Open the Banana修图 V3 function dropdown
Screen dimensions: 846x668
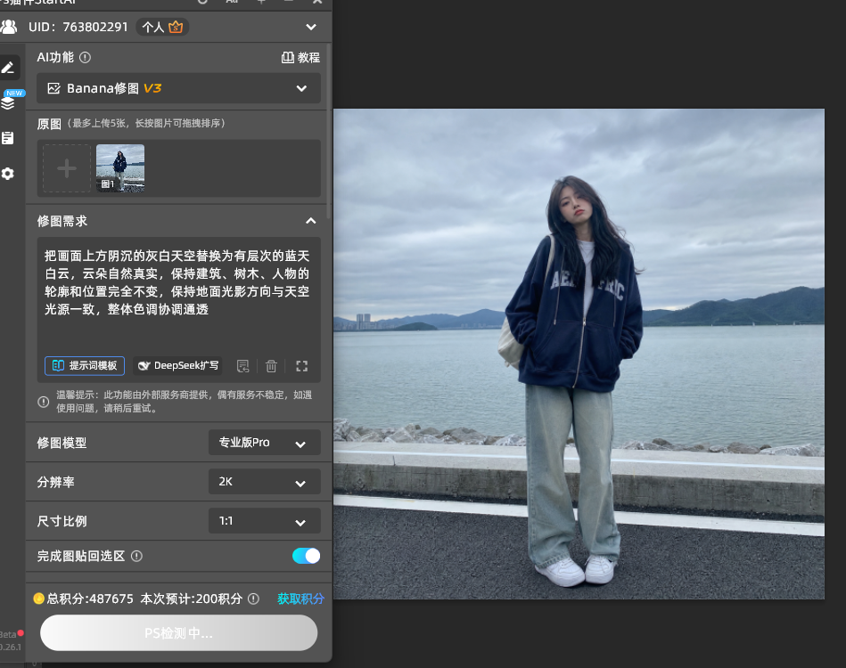point(178,88)
